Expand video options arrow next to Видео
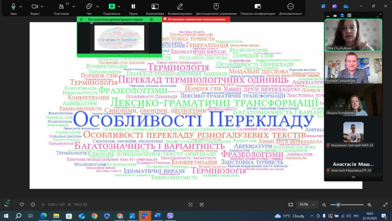 42,6
